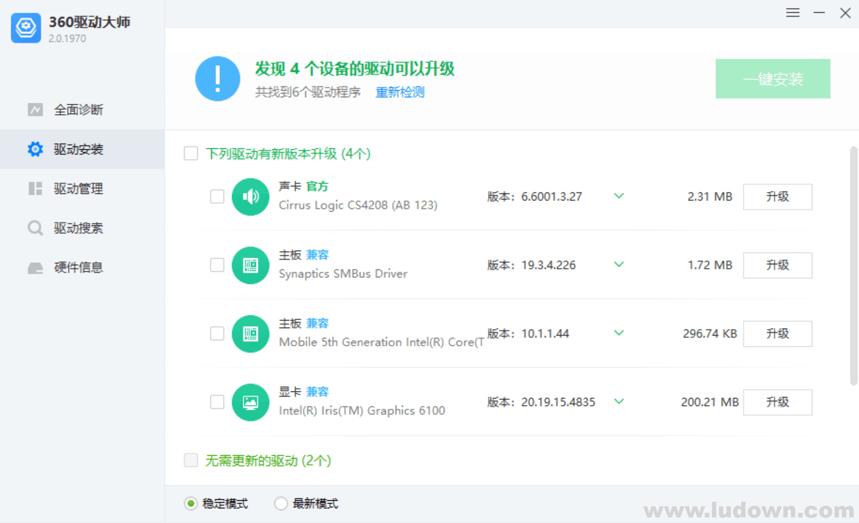Click the 200.21 MB size value
This screenshot has height=523, width=859.
(709, 402)
